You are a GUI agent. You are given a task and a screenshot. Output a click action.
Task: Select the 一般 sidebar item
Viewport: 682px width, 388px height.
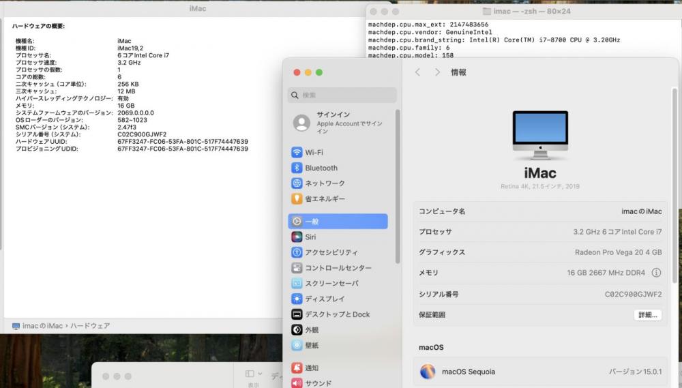pyautogui.click(x=338, y=222)
